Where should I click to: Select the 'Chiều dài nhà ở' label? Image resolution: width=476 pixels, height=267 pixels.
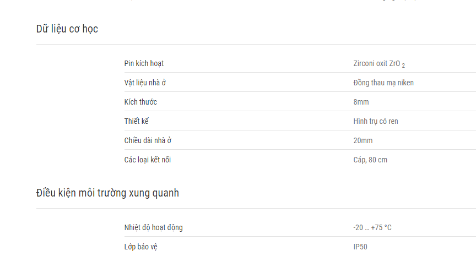148,140
